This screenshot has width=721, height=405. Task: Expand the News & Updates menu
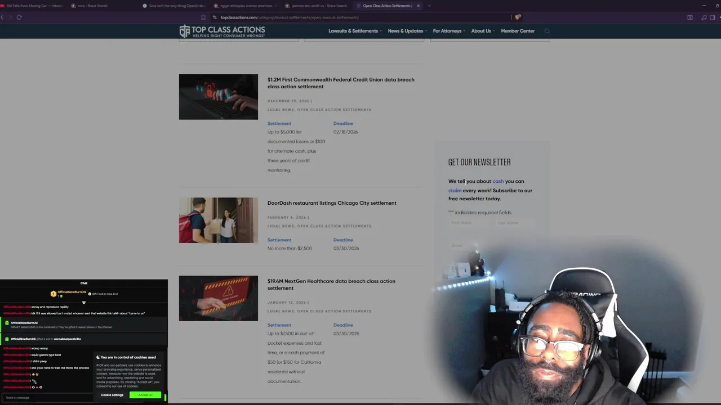[x=407, y=31]
